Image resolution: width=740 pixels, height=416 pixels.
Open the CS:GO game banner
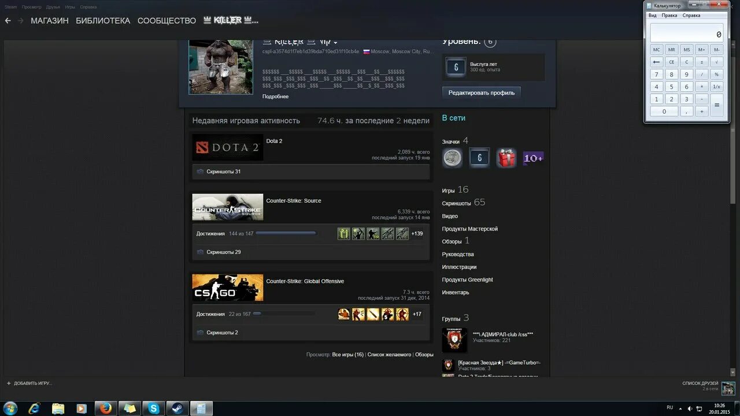coord(228,287)
